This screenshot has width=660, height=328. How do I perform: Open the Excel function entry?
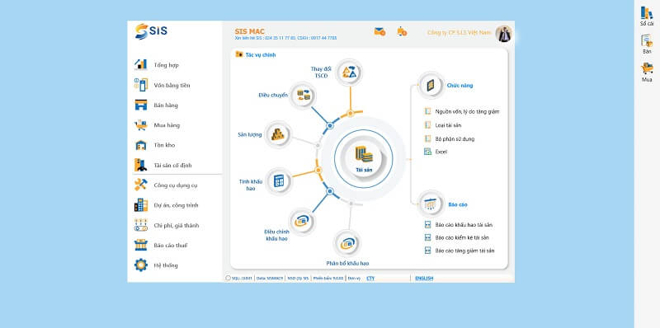pyautogui.click(x=436, y=152)
